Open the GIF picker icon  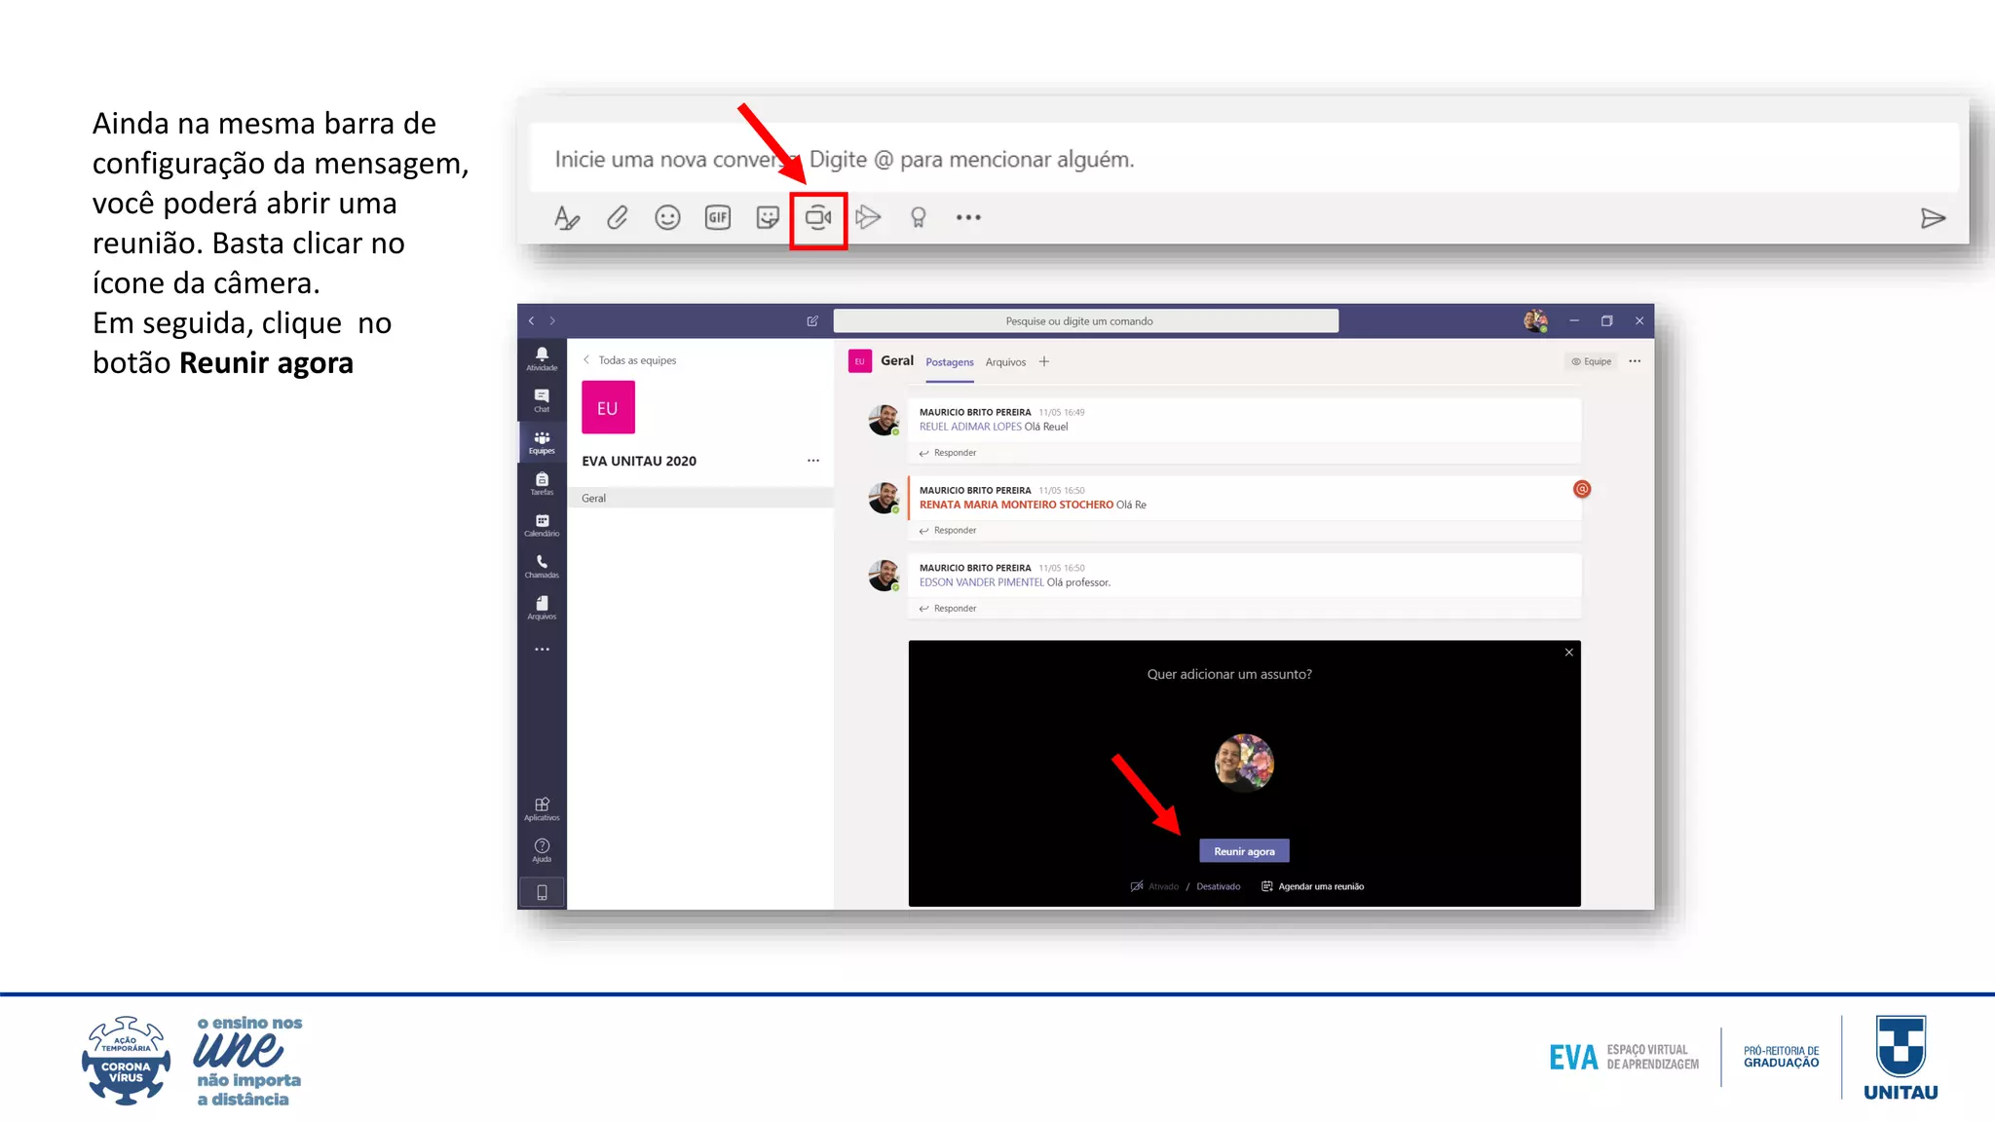point(718,218)
